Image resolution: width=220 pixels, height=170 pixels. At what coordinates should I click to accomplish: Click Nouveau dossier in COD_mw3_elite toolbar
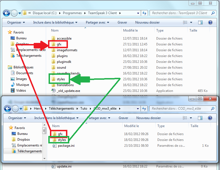(149, 118)
